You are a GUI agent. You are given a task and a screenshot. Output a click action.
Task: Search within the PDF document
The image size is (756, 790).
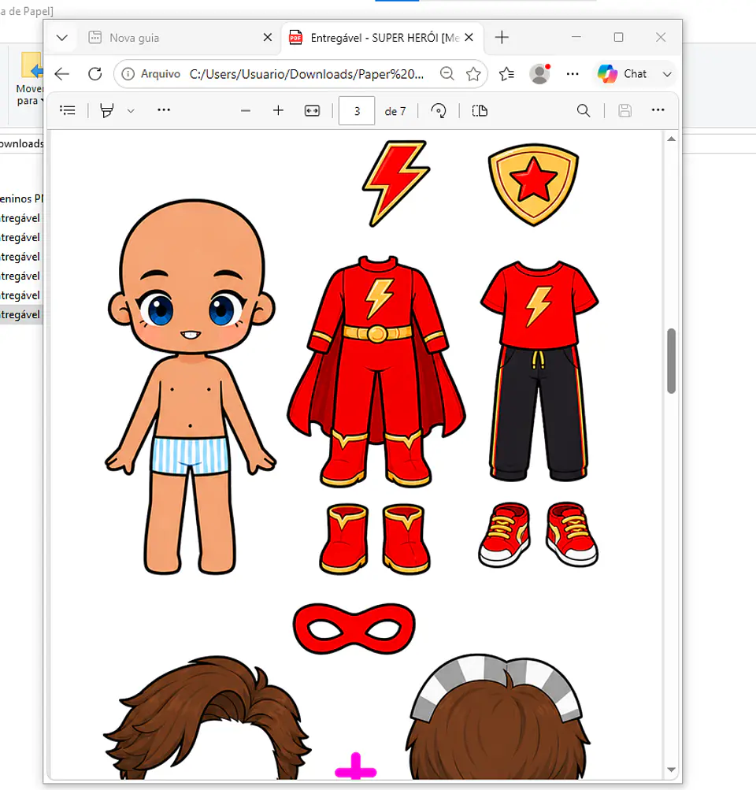tap(584, 111)
